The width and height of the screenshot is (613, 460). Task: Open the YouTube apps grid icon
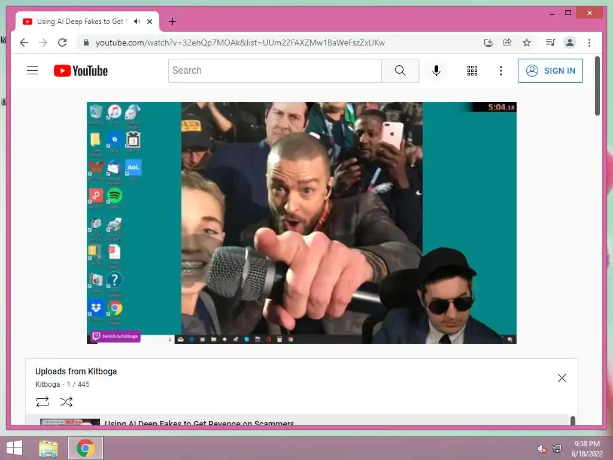[x=472, y=71]
